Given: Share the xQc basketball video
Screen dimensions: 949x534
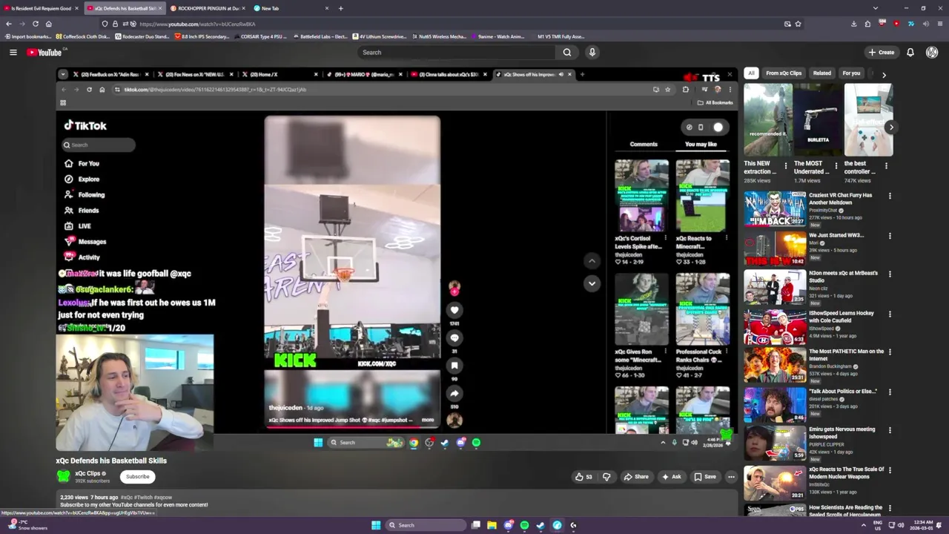Looking at the screenshot, I should (x=636, y=477).
